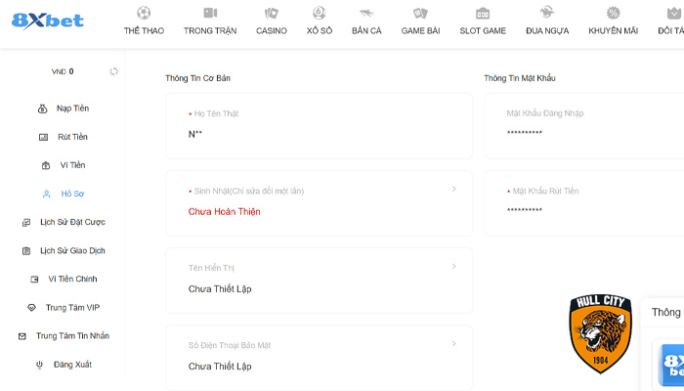
Task: Click the Trung Tâm Tin Nhắn envelope icon
Action: click(22, 336)
